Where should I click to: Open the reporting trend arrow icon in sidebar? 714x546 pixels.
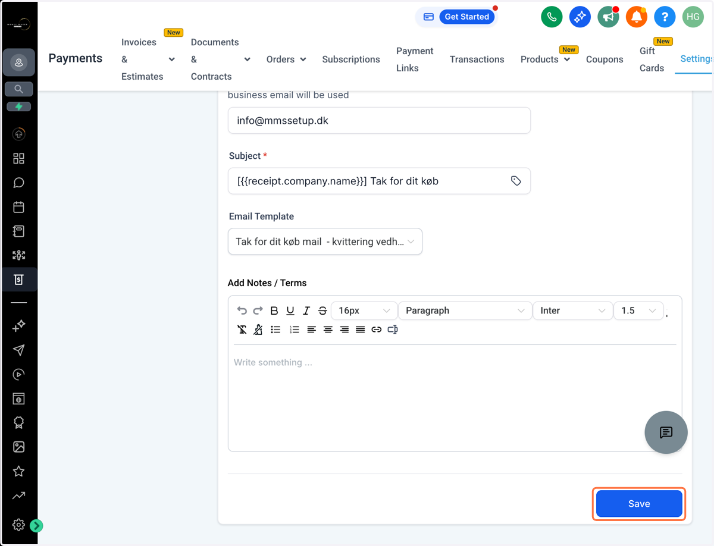click(18, 495)
